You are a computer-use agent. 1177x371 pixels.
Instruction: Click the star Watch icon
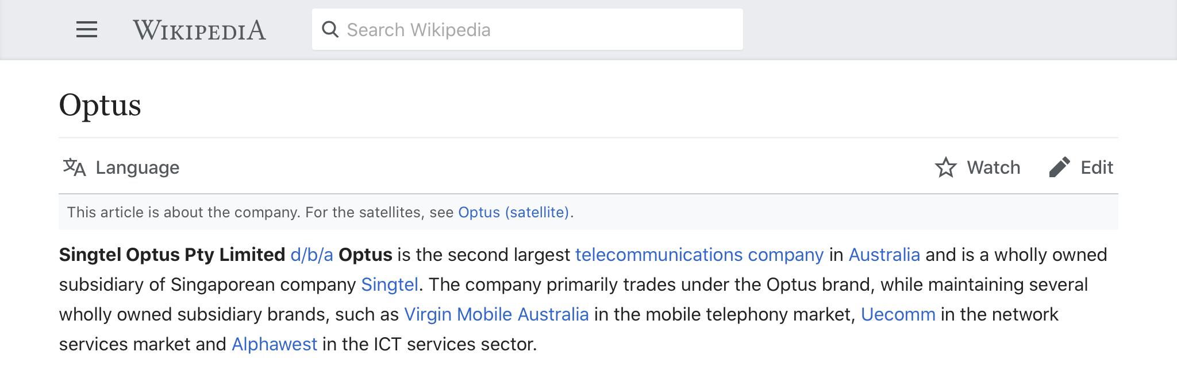946,167
